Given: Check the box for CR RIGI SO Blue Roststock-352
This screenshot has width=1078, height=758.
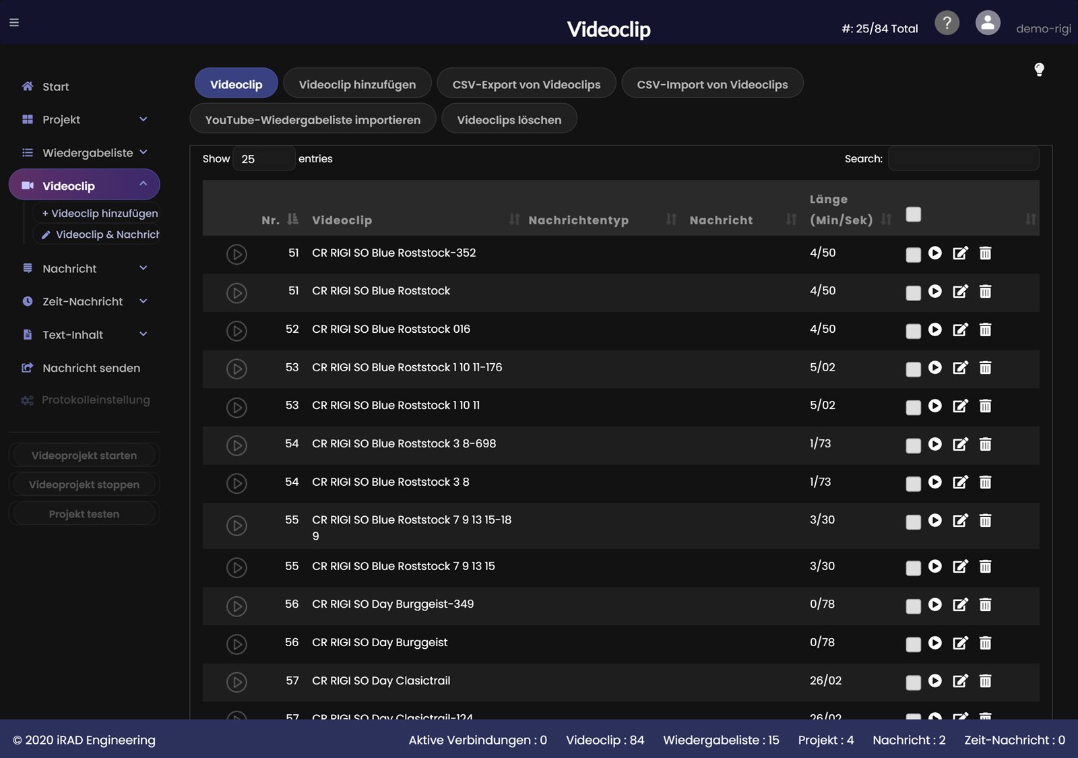Looking at the screenshot, I should pos(914,255).
